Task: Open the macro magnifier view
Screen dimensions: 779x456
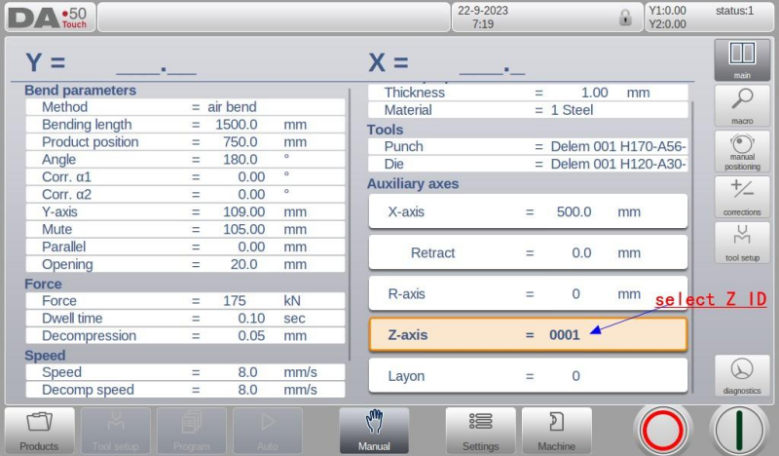Action: point(742,104)
